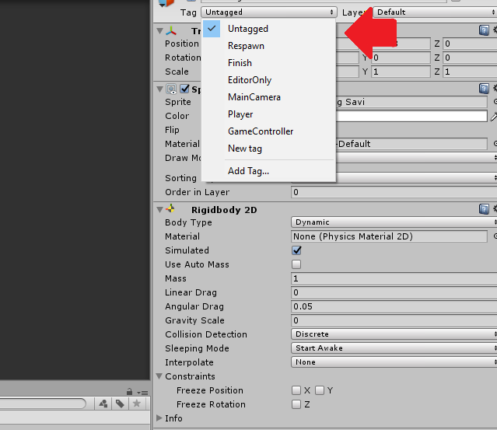Image resolution: width=497 pixels, height=430 pixels.
Task: Disable the Sprite Renderer component checkbox
Action: [x=184, y=89]
